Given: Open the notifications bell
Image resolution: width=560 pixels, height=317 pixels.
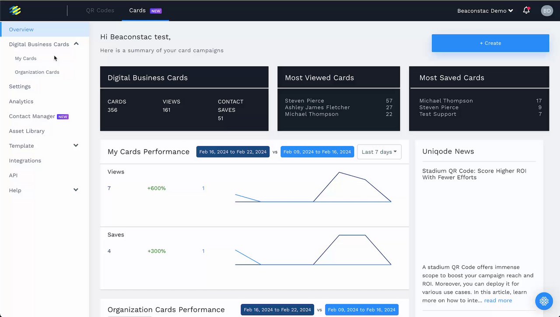Looking at the screenshot, I should pyautogui.click(x=526, y=10).
